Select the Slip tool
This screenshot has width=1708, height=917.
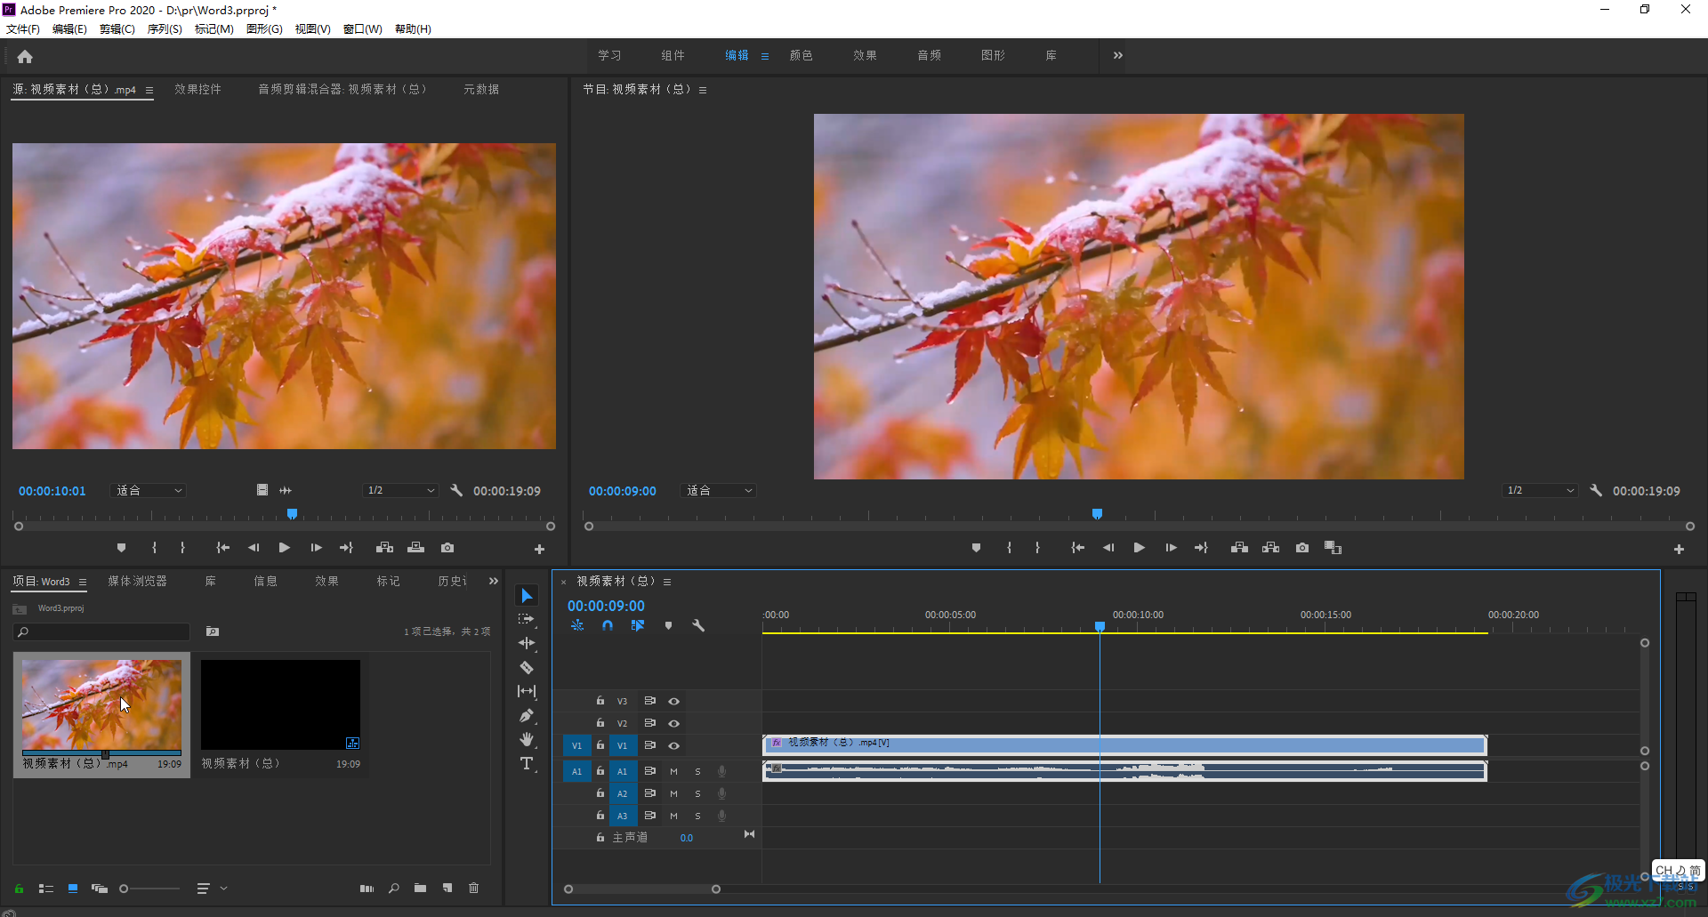click(x=527, y=691)
